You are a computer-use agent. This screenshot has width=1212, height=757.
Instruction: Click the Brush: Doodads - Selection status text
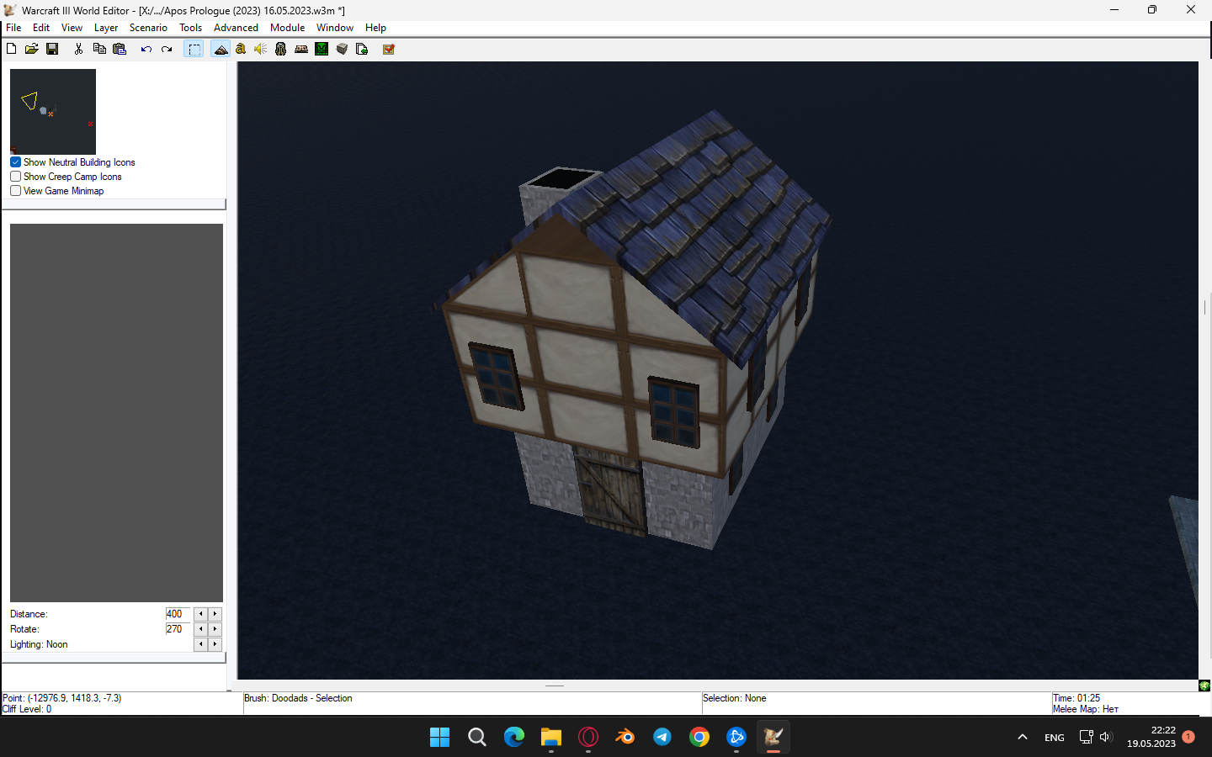(298, 698)
